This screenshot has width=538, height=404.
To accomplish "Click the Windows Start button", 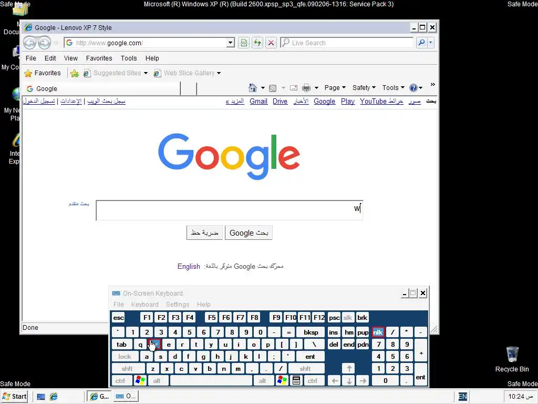I will pos(14,397).
